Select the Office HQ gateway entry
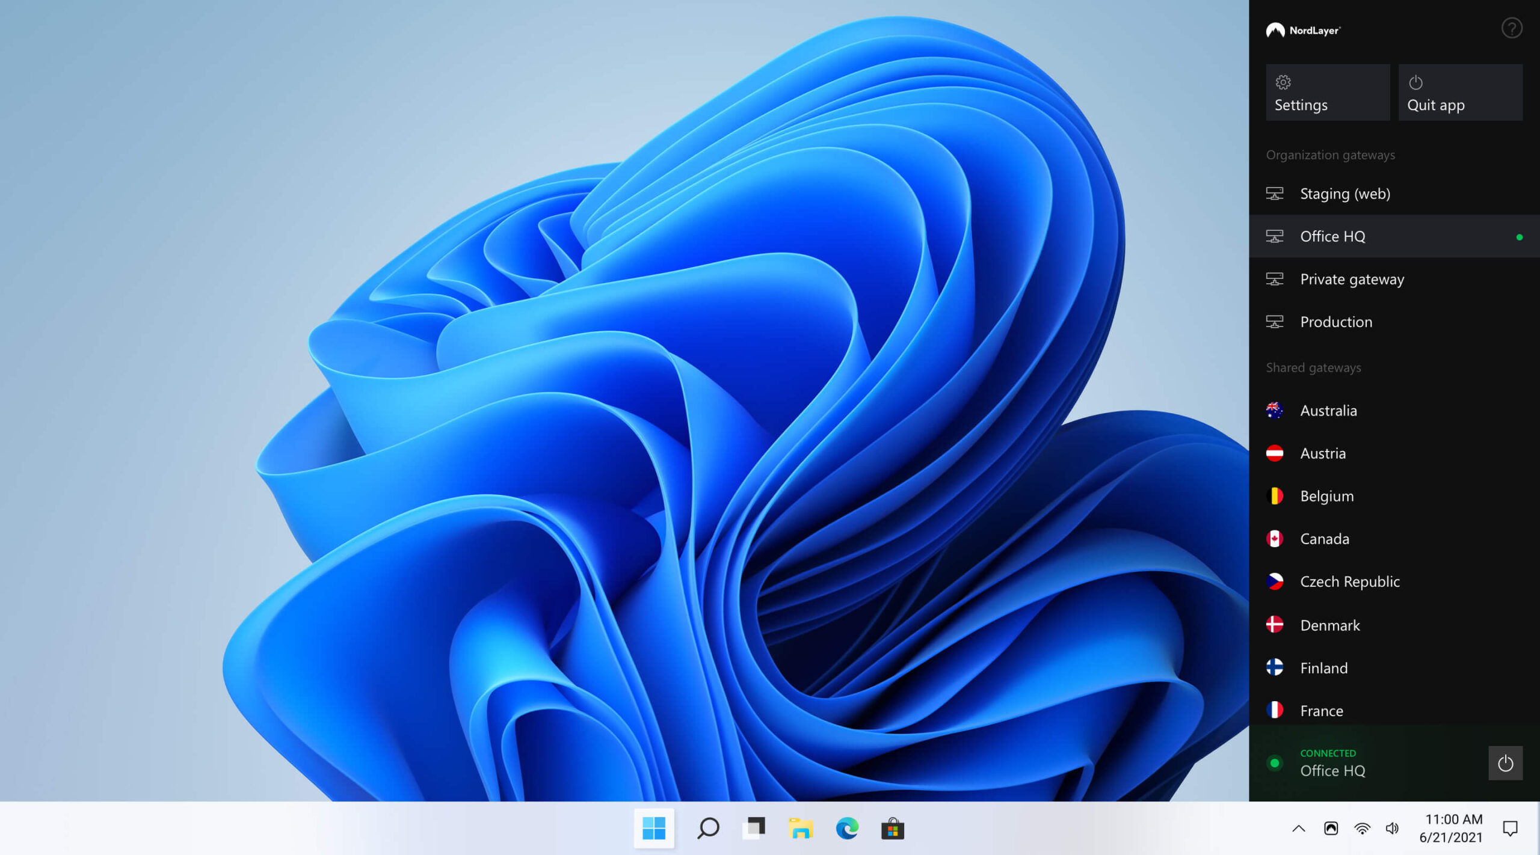 click(x=1332, y=236)
